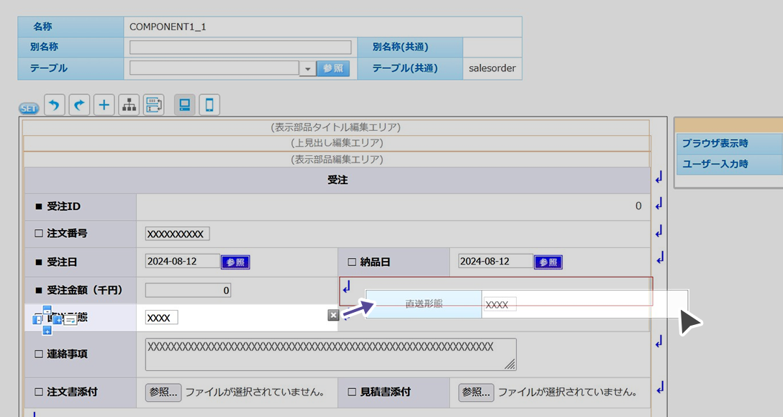The image size is (783, 417).
Task: Open the テーブル combo box field
Action: pyautogui.click(x=214, y=68)
